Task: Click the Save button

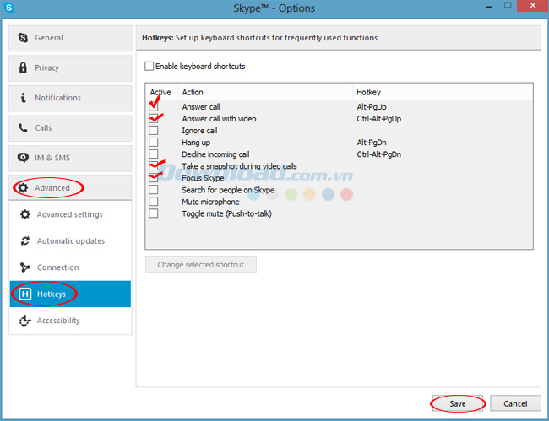Action: (x=458, y=403)
